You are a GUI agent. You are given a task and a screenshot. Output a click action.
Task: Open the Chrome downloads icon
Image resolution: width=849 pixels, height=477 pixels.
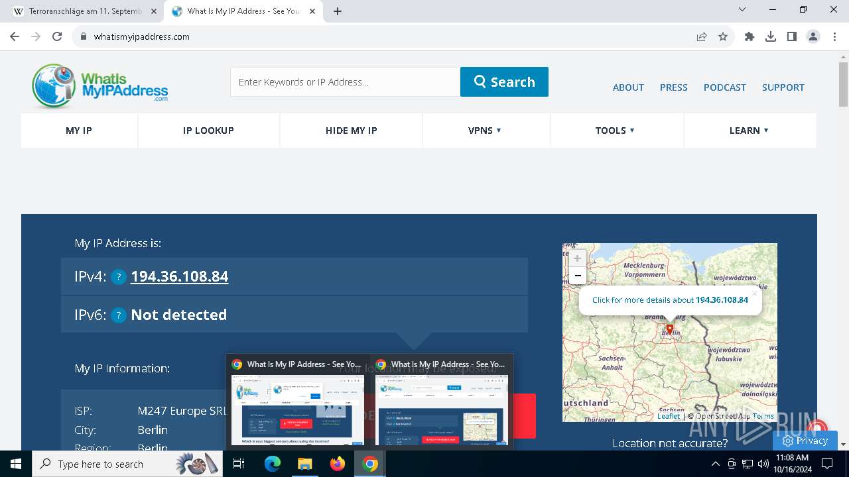771,36
